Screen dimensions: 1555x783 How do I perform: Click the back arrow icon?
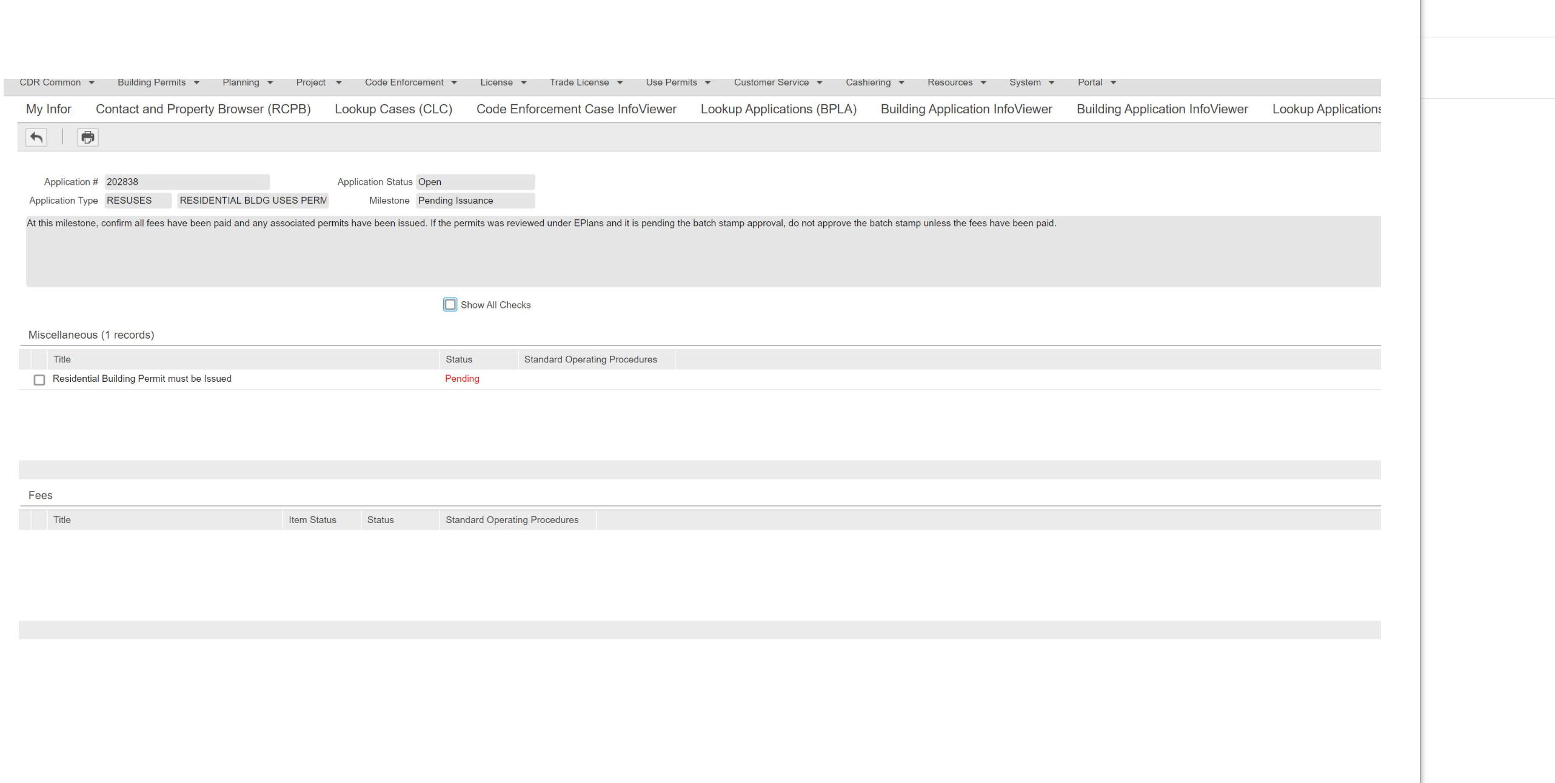pyautogui.click(x=36, y=138)
